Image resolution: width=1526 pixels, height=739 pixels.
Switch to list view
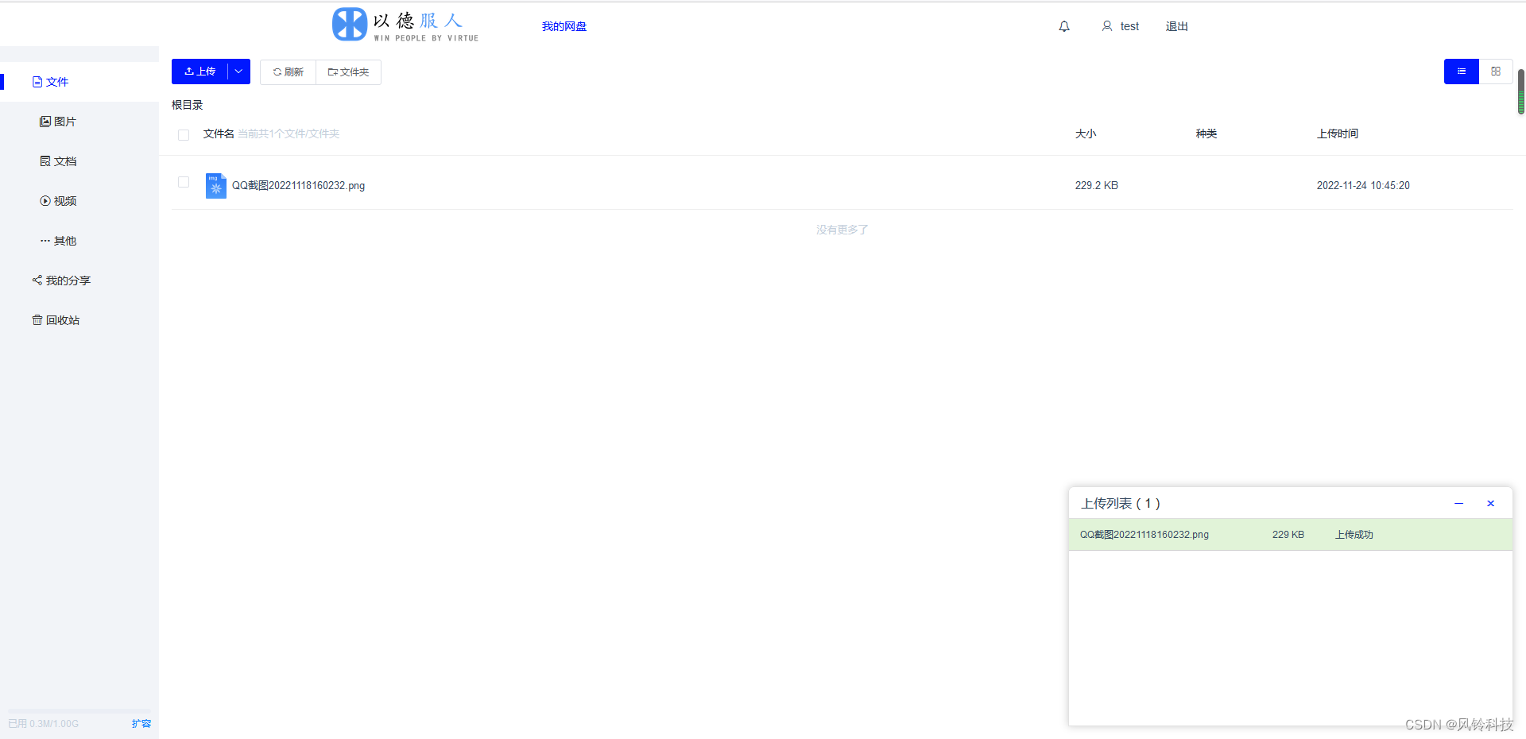point(1461,72)
